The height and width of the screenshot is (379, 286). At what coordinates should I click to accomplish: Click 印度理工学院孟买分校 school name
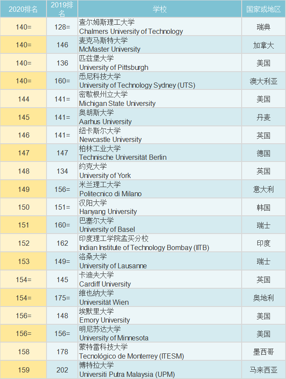[114, 239]
